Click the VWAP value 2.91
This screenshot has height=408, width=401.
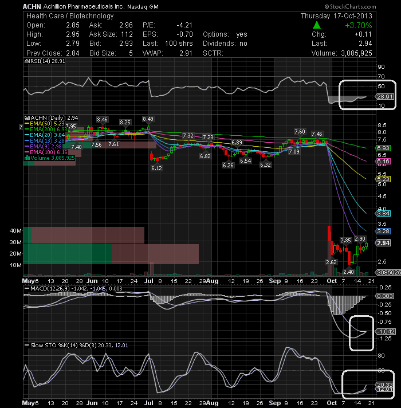[186, 53]
